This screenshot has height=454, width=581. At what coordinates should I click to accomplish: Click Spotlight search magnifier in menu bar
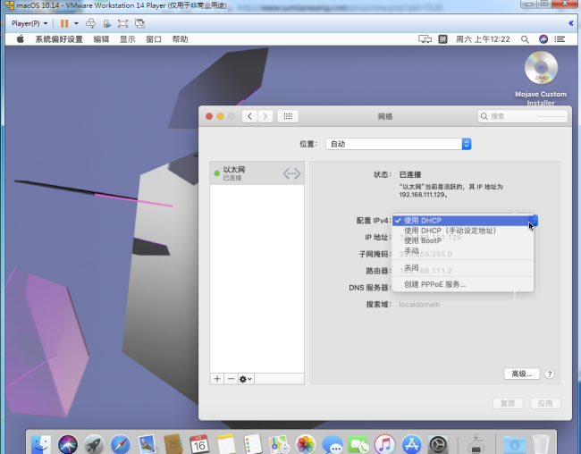(x=525, y=39)
